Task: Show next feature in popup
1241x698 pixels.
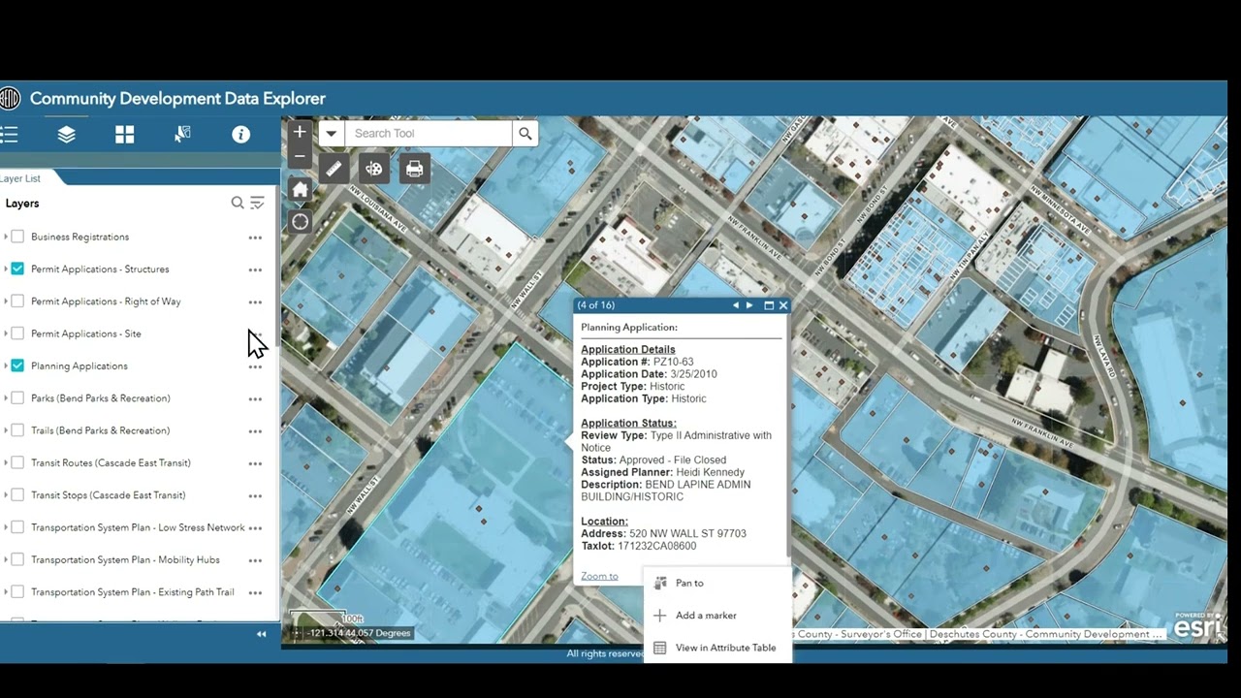Action: 749,305
